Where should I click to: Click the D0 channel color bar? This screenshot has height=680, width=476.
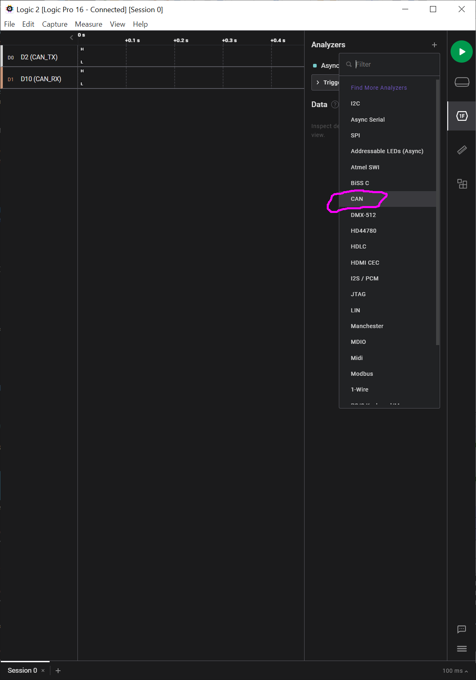pos(2,56)
